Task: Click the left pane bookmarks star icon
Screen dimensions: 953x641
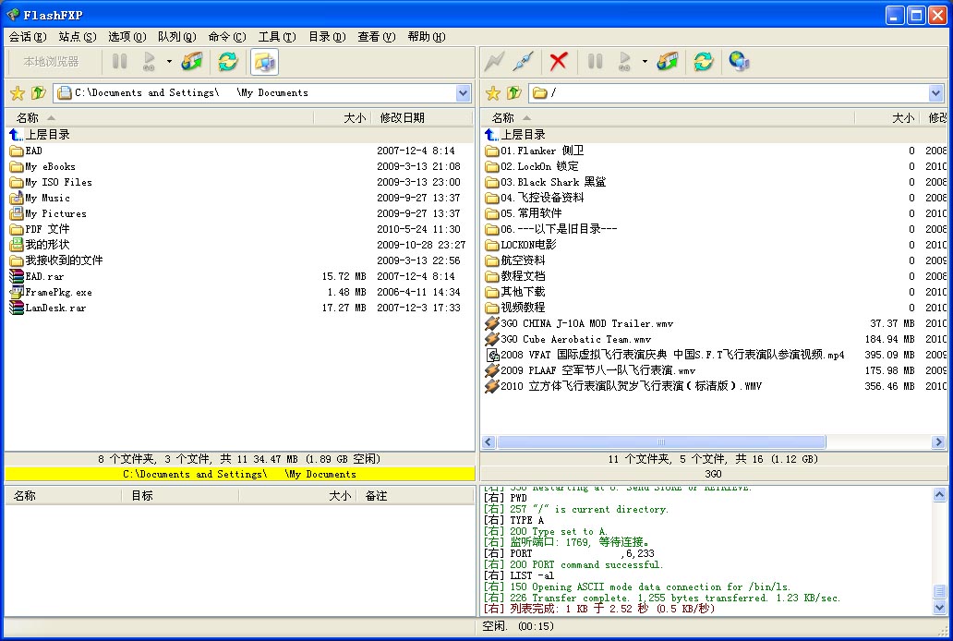Action: 18,93
